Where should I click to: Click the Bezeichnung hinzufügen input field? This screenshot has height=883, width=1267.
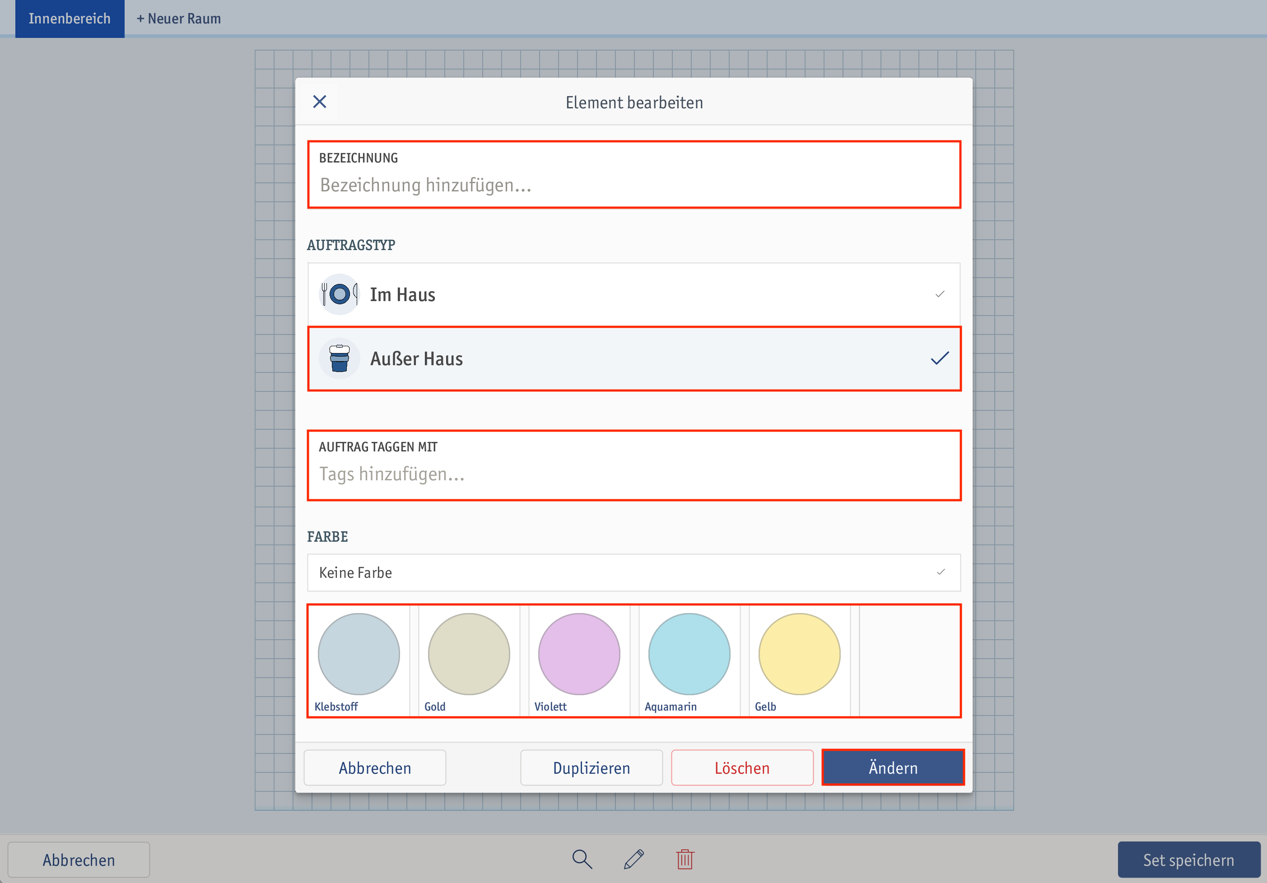coord(633,175)
